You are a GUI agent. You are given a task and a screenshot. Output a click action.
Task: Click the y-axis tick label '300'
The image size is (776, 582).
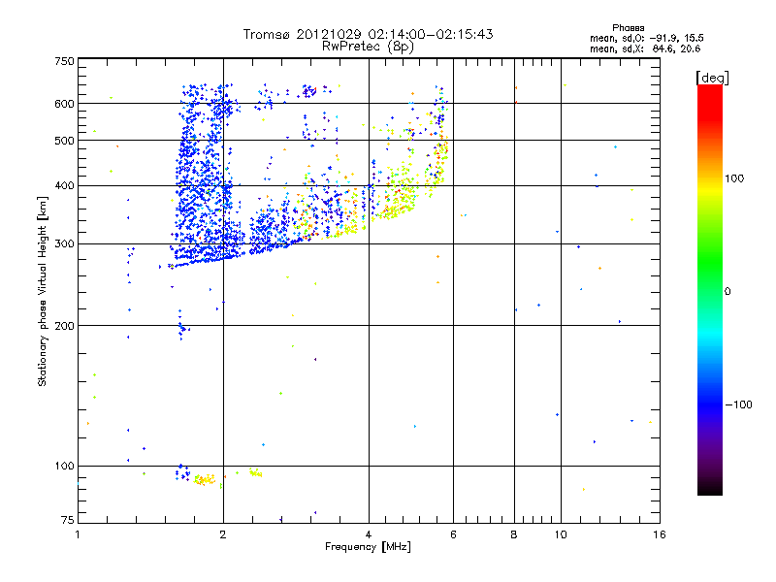coord(64,244)
